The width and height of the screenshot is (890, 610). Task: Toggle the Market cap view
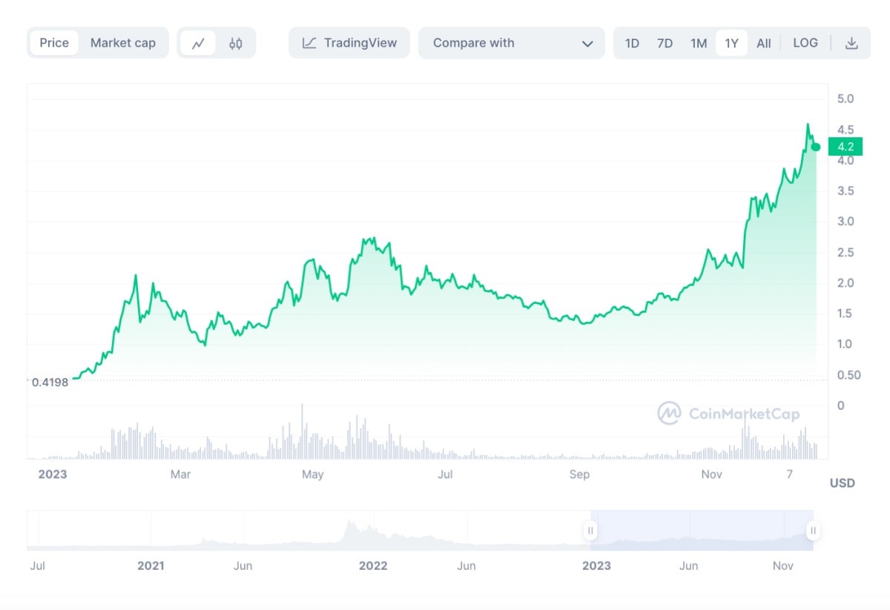123,43
